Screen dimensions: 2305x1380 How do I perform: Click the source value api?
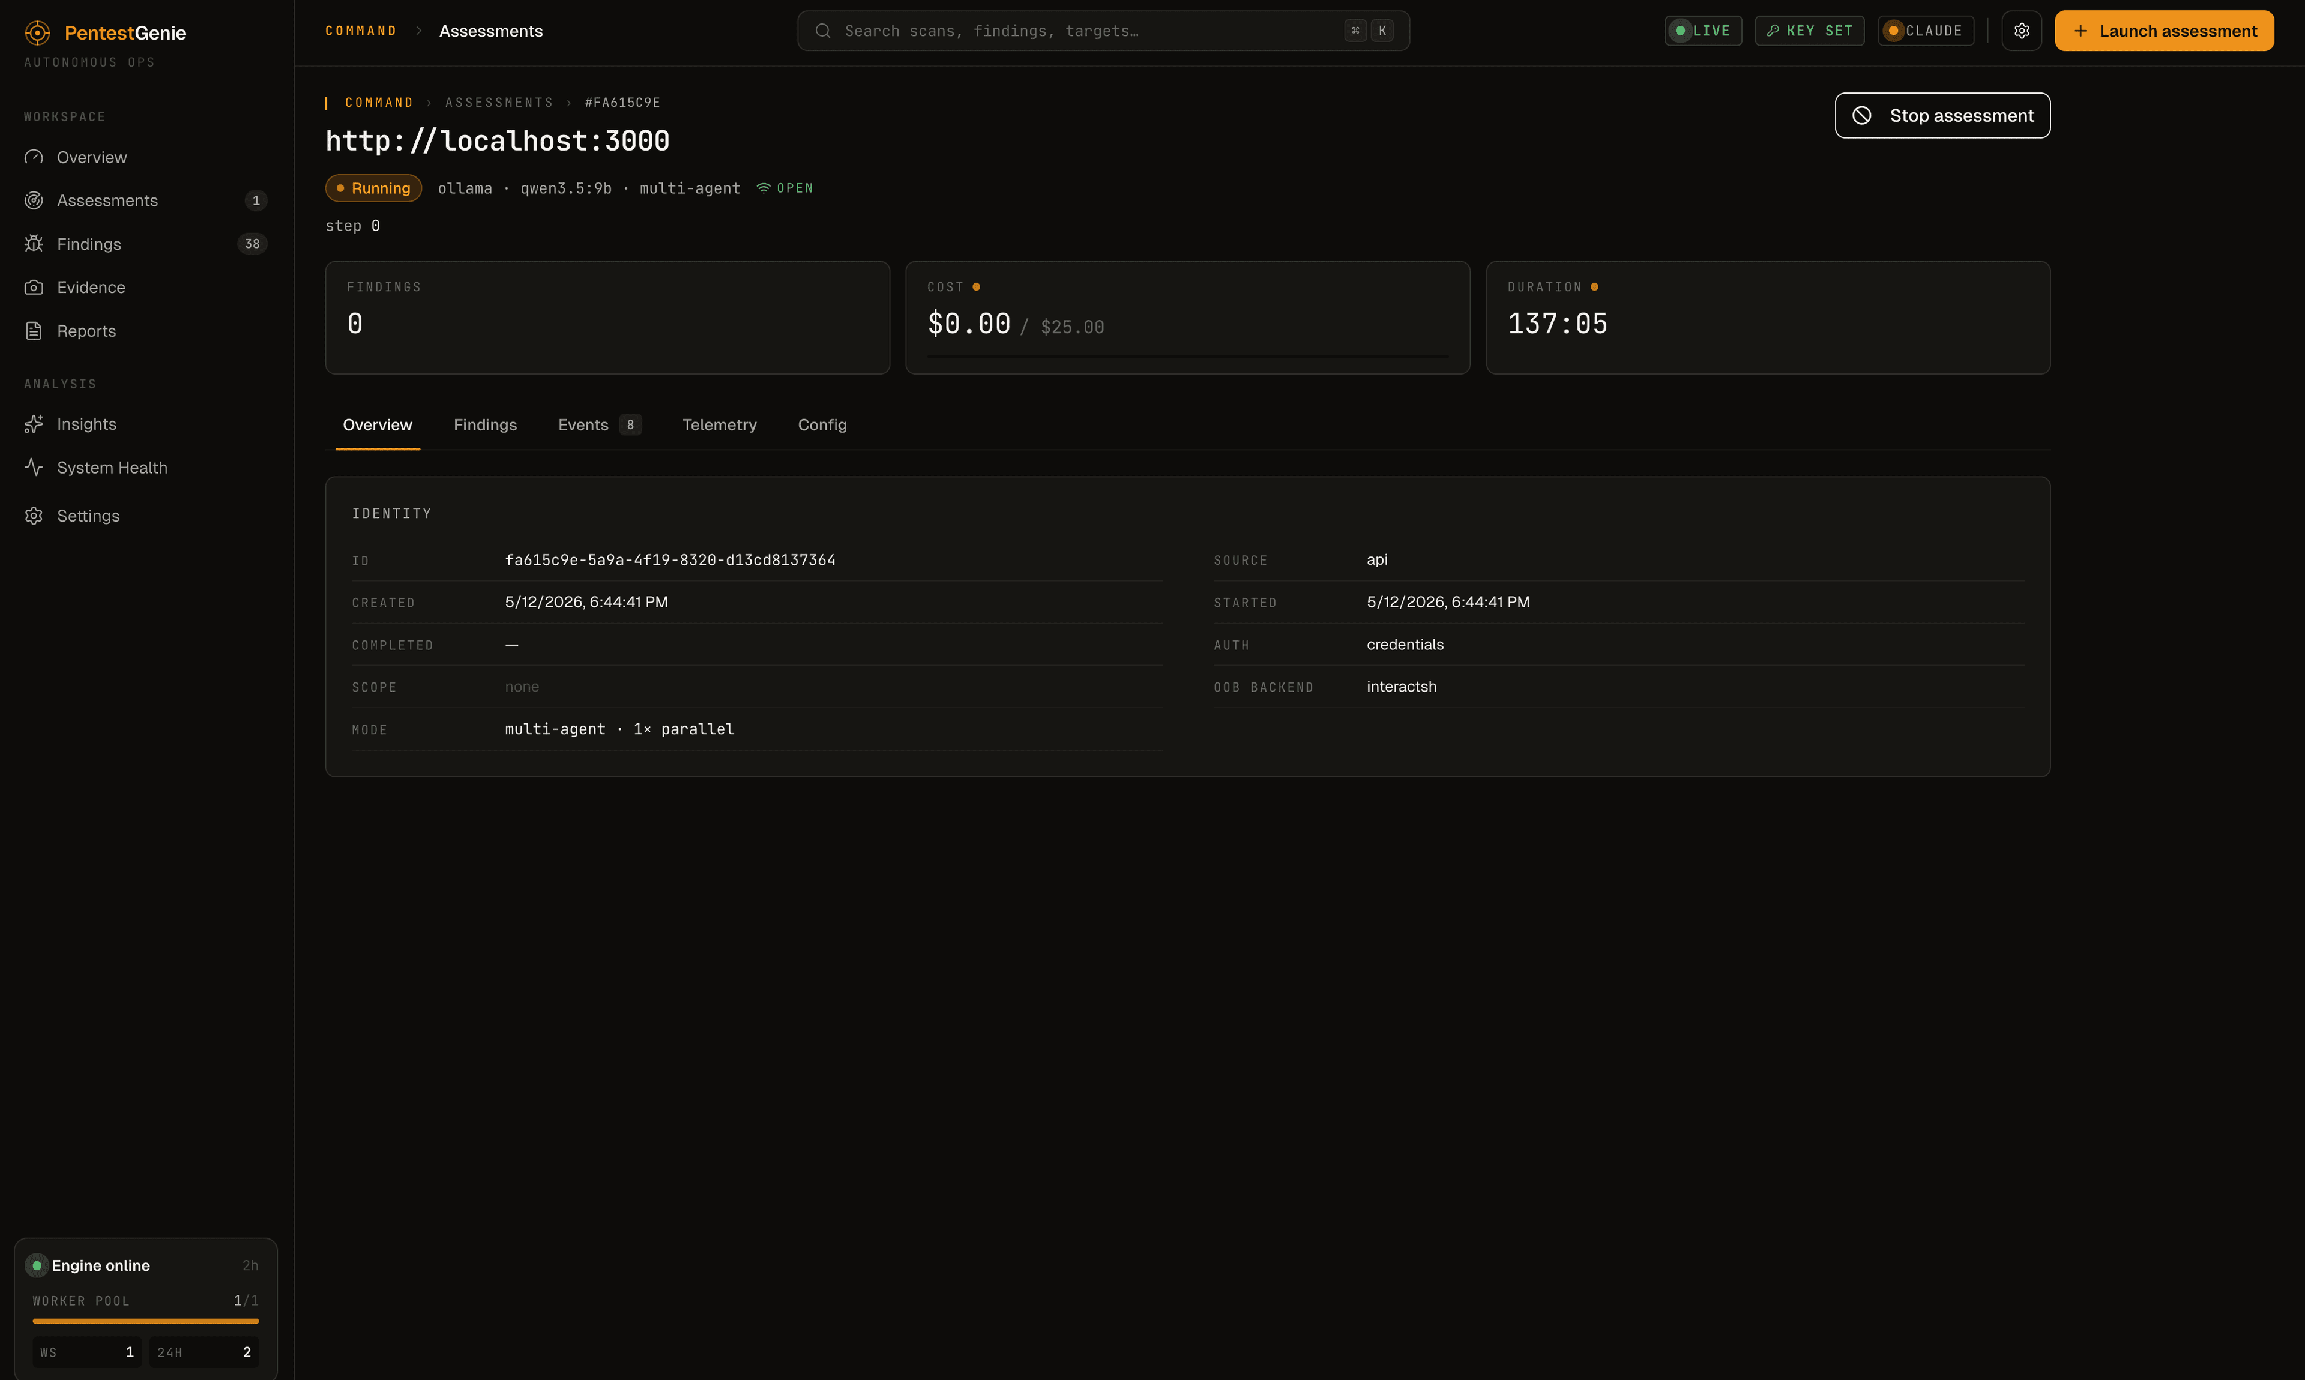coord(1377,560)
